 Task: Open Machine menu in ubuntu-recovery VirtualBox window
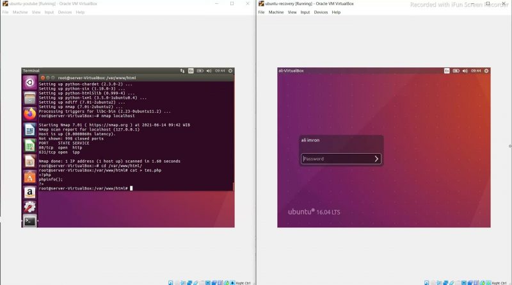[276, 12]
